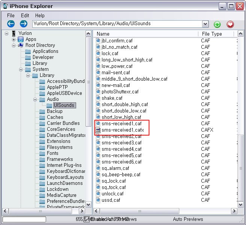Image resolution: width=246 pixels, height=225 pixels.
Task: Open the Help menu
Action: [40, 15]
